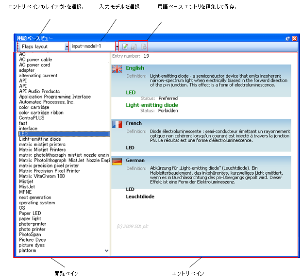Select 'AC power cable' list entry
302x280 pixels.
click(35, 60)
